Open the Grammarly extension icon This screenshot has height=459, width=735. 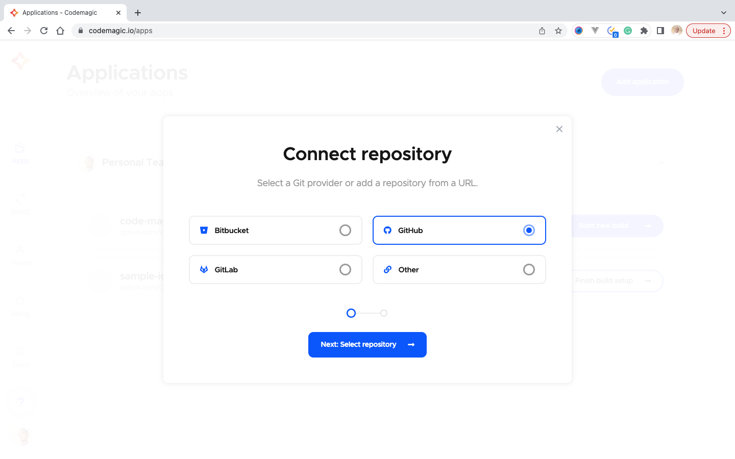click(x=628, y=31)
